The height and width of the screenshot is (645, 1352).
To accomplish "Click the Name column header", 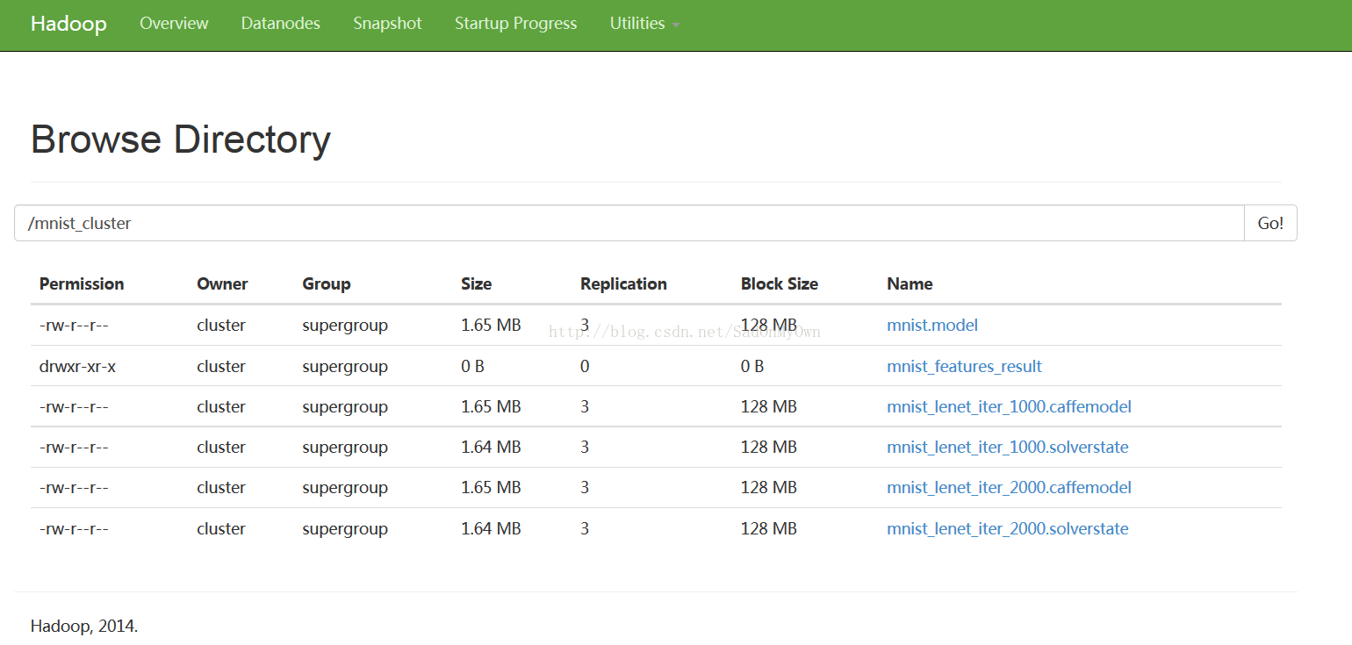I will pos(910,283).
